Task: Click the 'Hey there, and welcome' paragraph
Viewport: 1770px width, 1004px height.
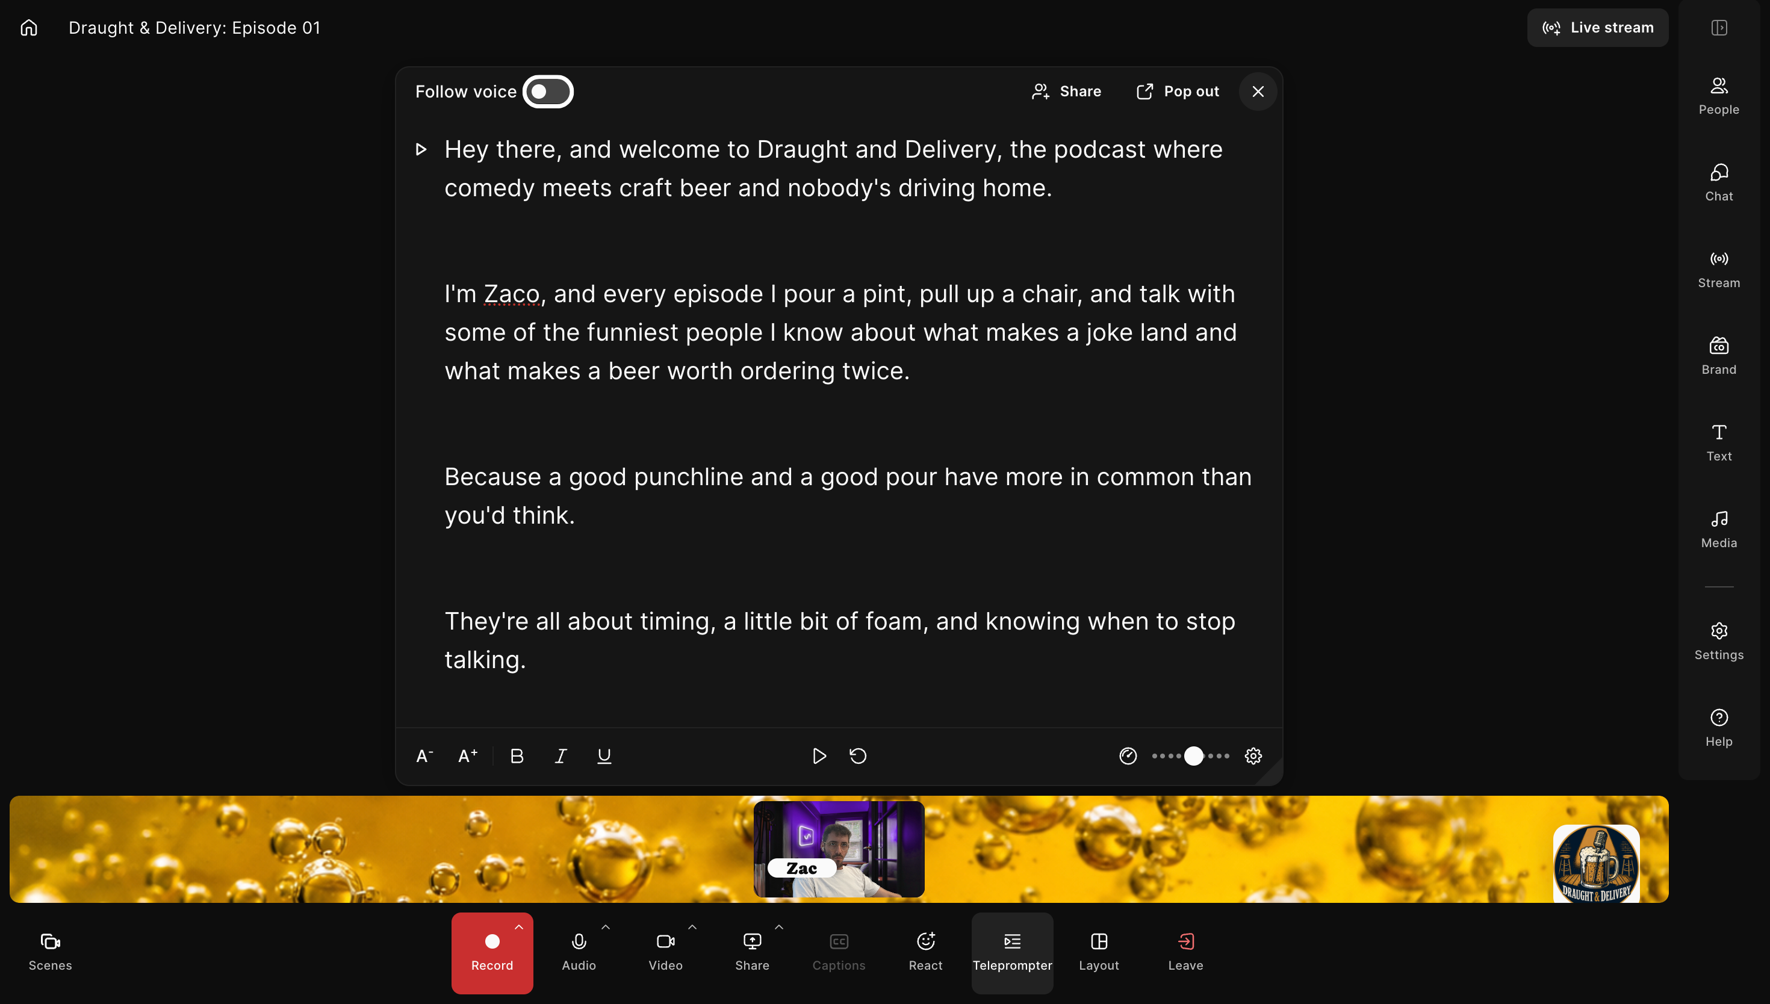Action: (833, 169)
